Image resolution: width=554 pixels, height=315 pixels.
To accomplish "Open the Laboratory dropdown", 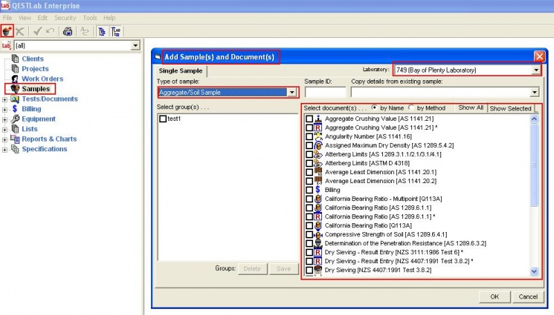I will 536,70.
